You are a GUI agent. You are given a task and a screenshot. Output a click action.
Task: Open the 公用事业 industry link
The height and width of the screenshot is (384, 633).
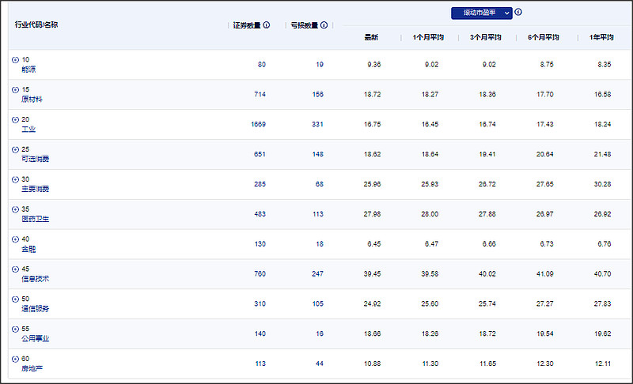coord(36,338)
